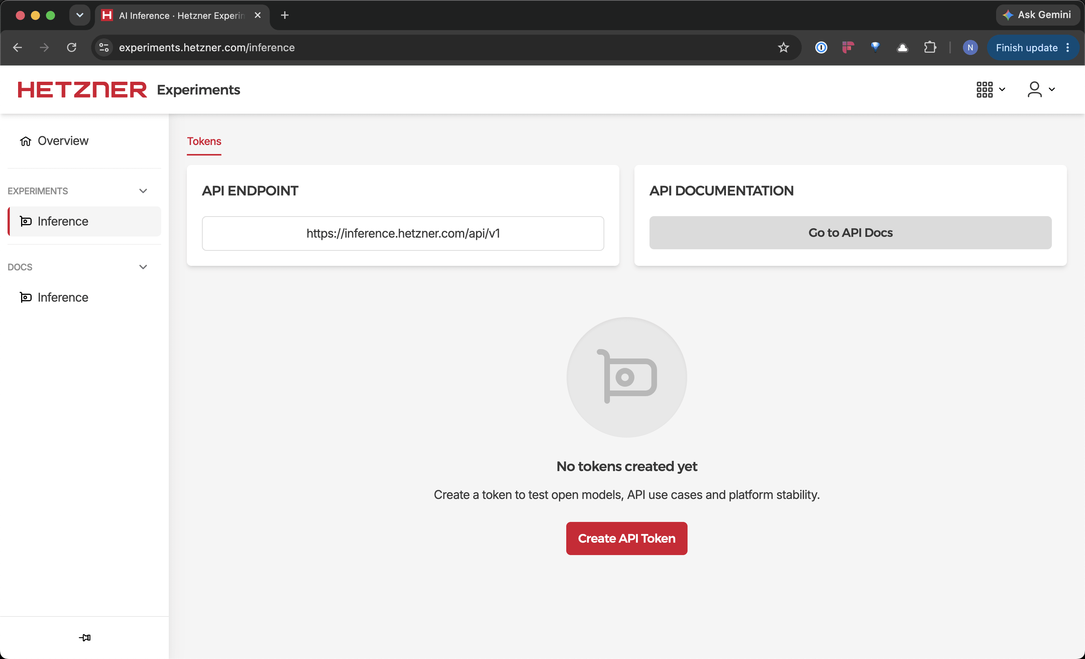Image resolution: width=1085 pixels, height=659 pixels.
Task: Click the API DOCUMENTATION heading
Action: (x=721, y=191)
